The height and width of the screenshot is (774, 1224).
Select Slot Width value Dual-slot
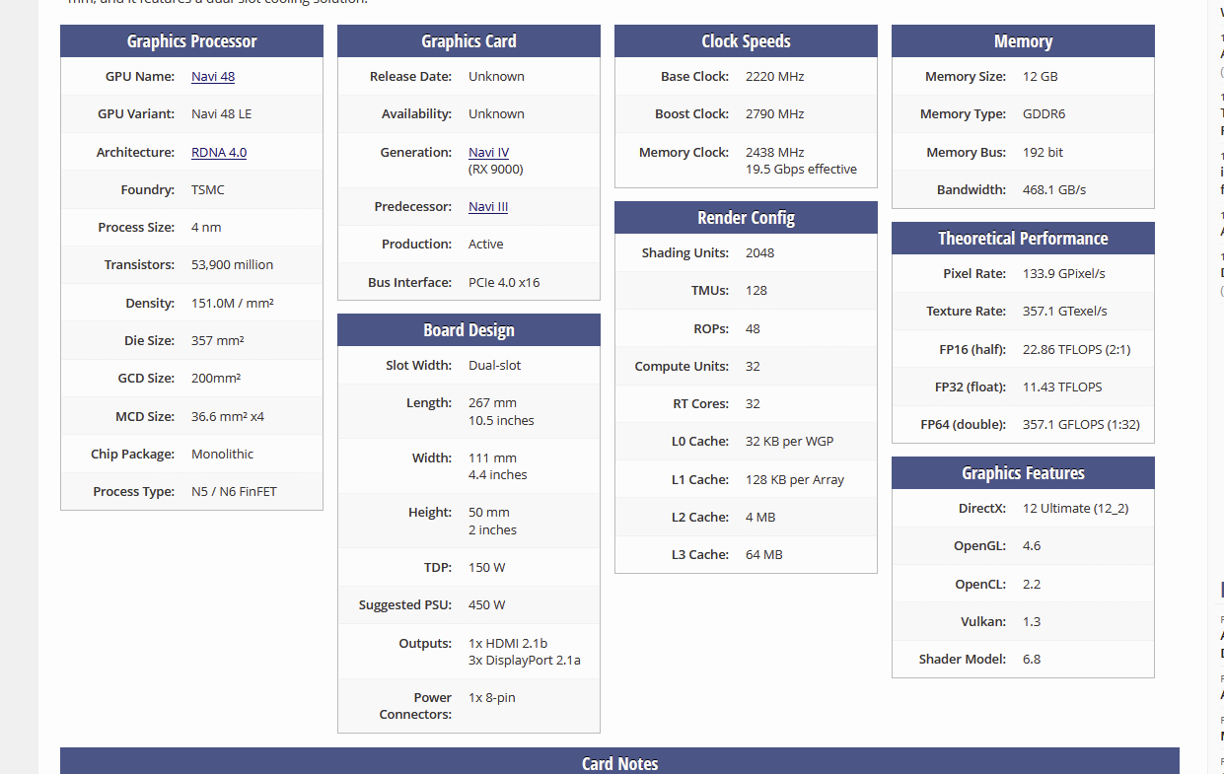[x=495, y=365]
